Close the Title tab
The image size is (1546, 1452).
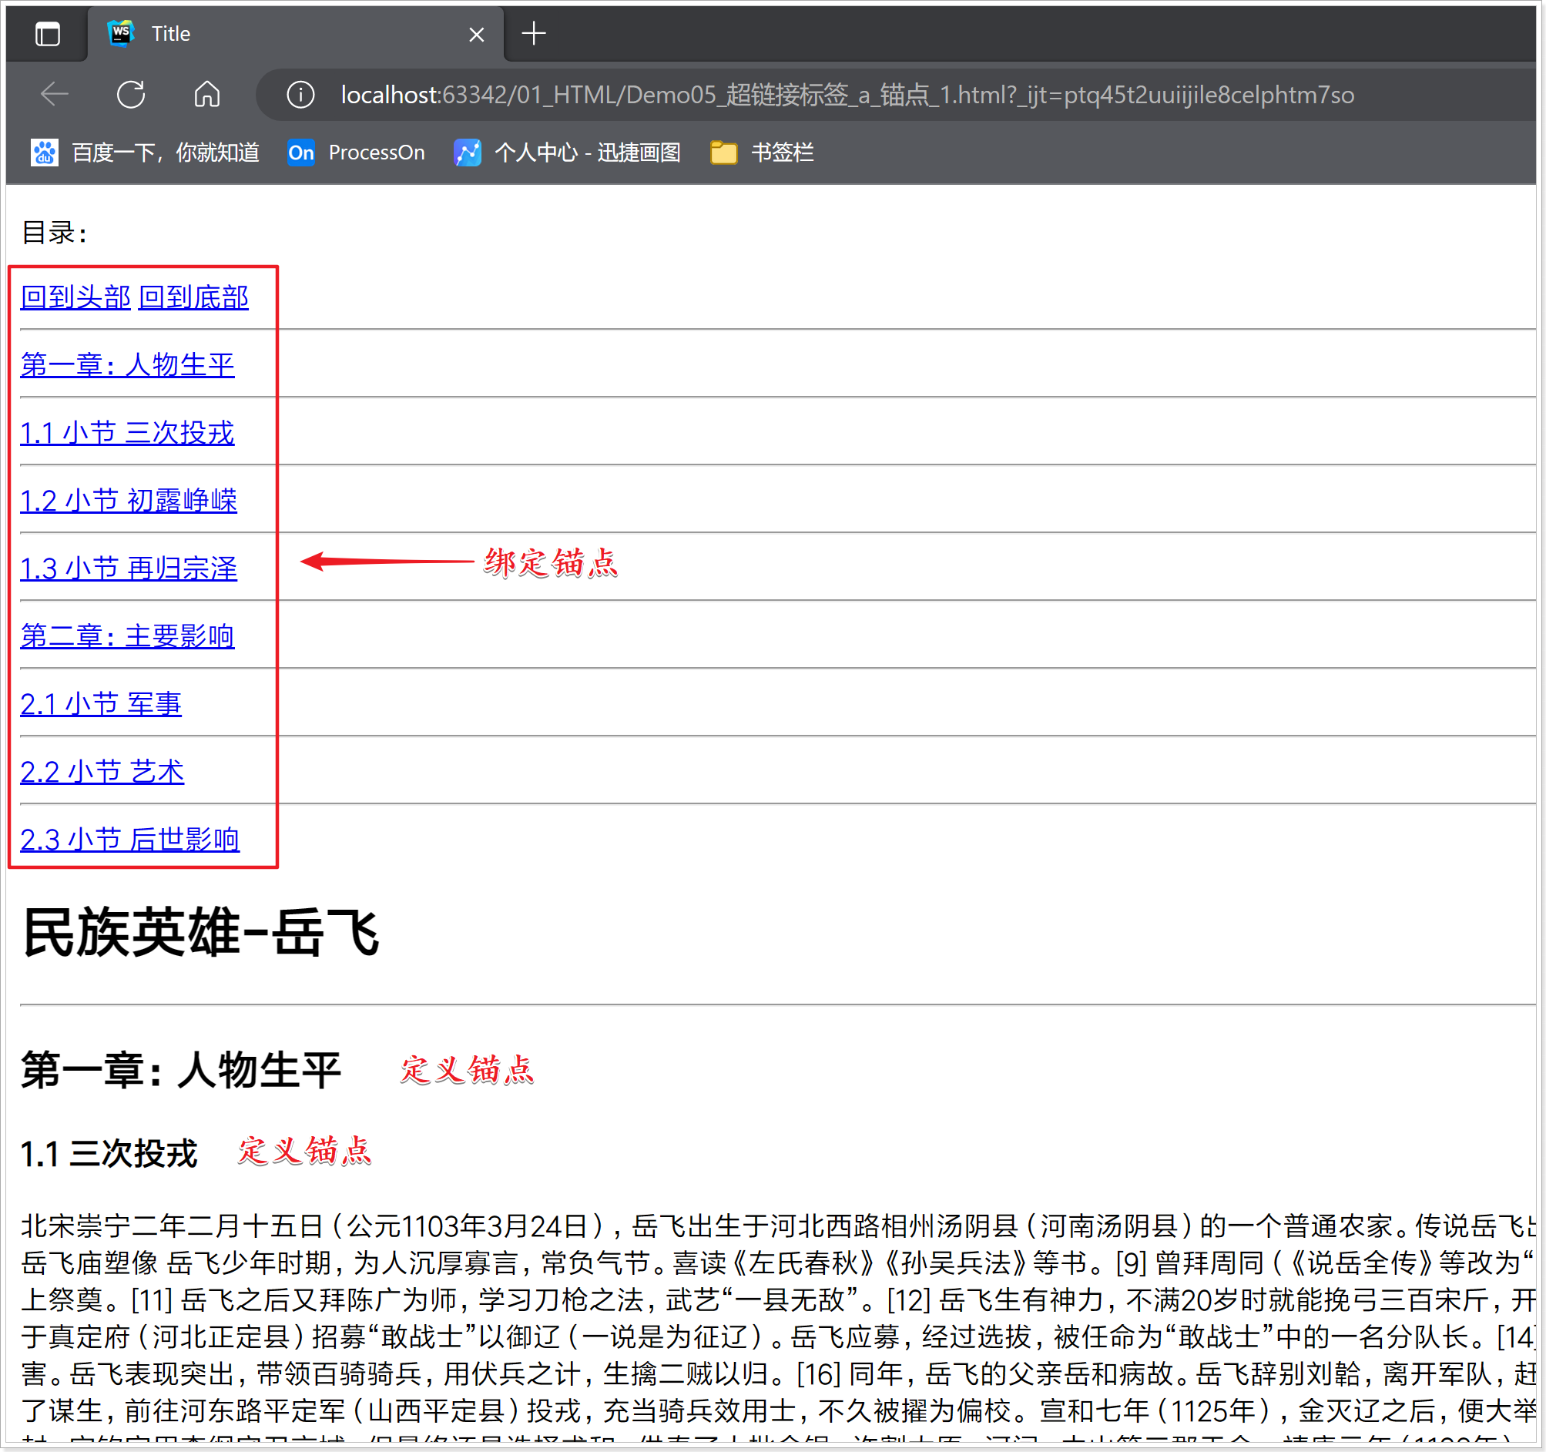(x=477, y=34)
